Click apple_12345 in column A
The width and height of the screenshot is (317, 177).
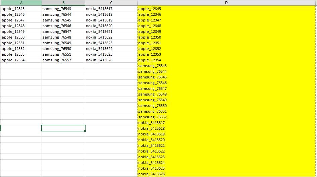click(x=21, y=9)
